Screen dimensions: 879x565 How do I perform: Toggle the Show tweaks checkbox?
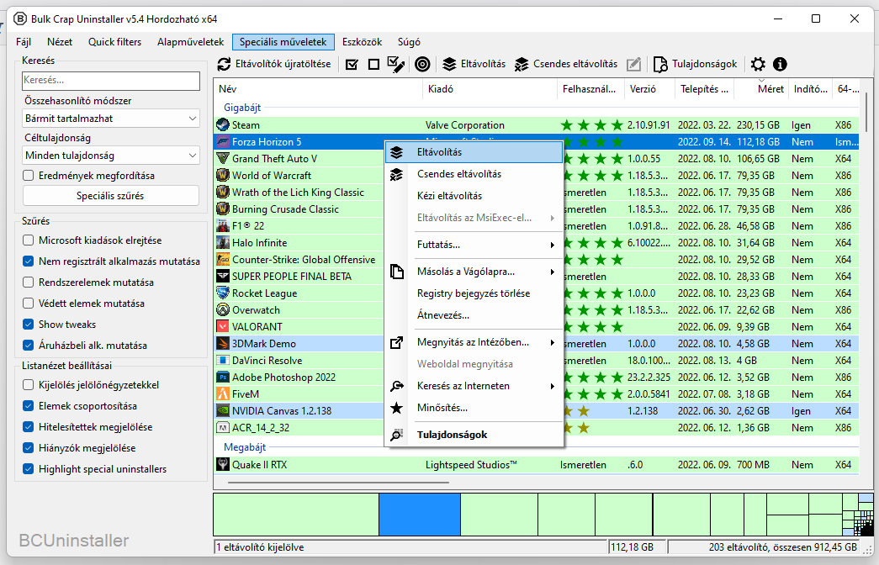point(29,325)
